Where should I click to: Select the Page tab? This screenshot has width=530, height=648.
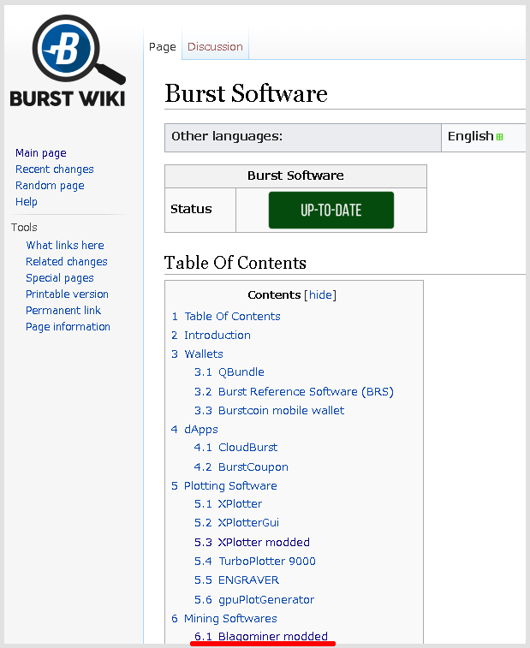click(x=162, y=47)
